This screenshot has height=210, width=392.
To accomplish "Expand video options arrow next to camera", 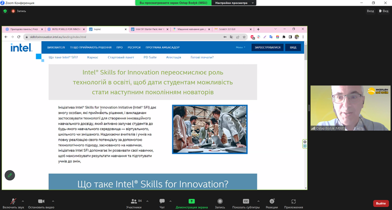I will pos(53,201).
